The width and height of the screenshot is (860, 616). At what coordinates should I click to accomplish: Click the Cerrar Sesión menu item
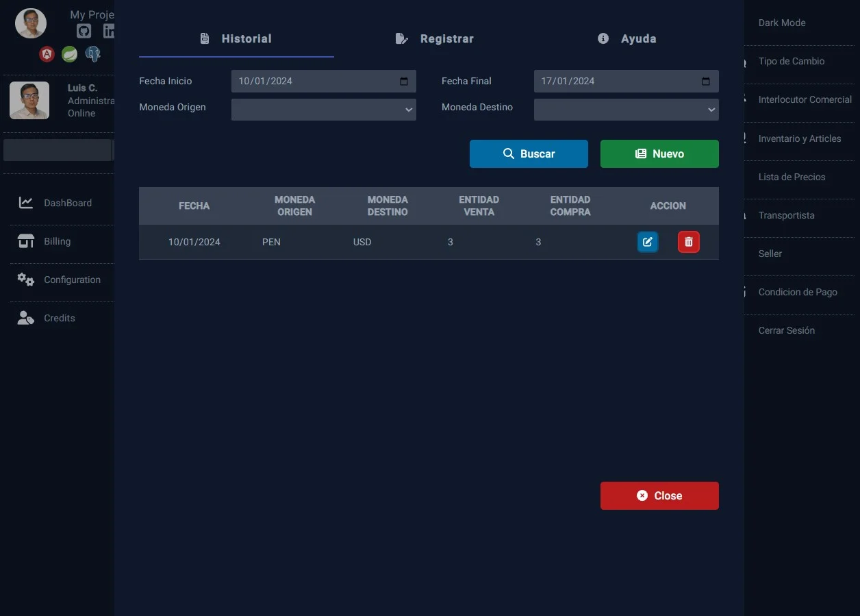tap(786, 330)
